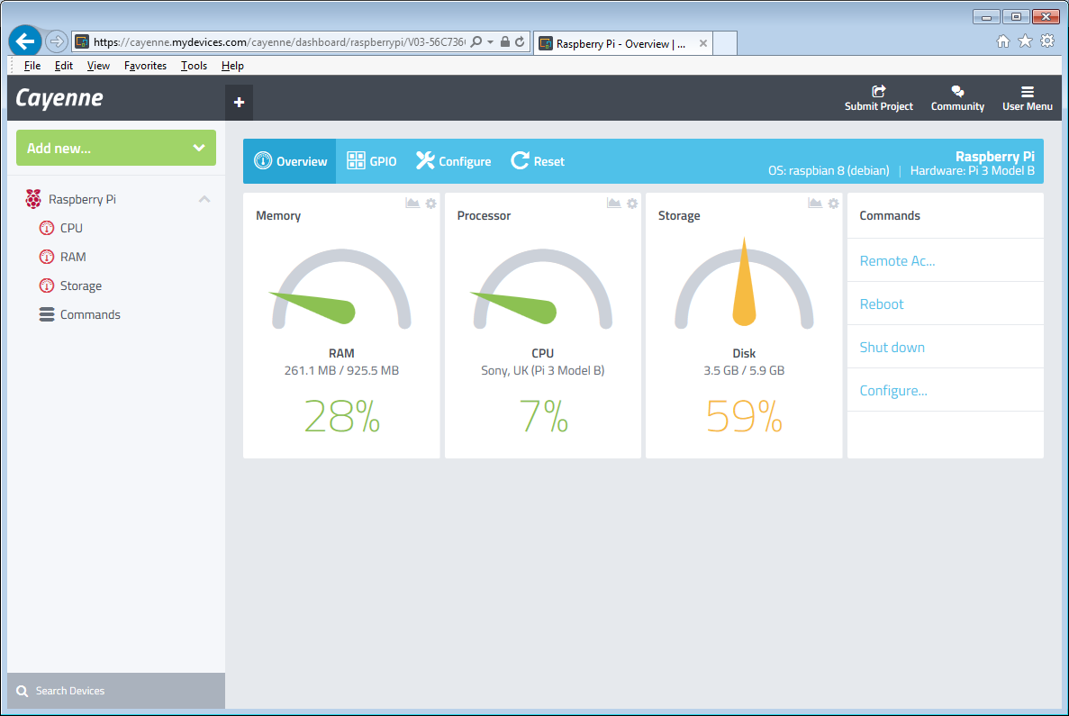Open chart icon on Memory widget
The height and width of the screenshot is (716, 1069).
tap(412, 203)
